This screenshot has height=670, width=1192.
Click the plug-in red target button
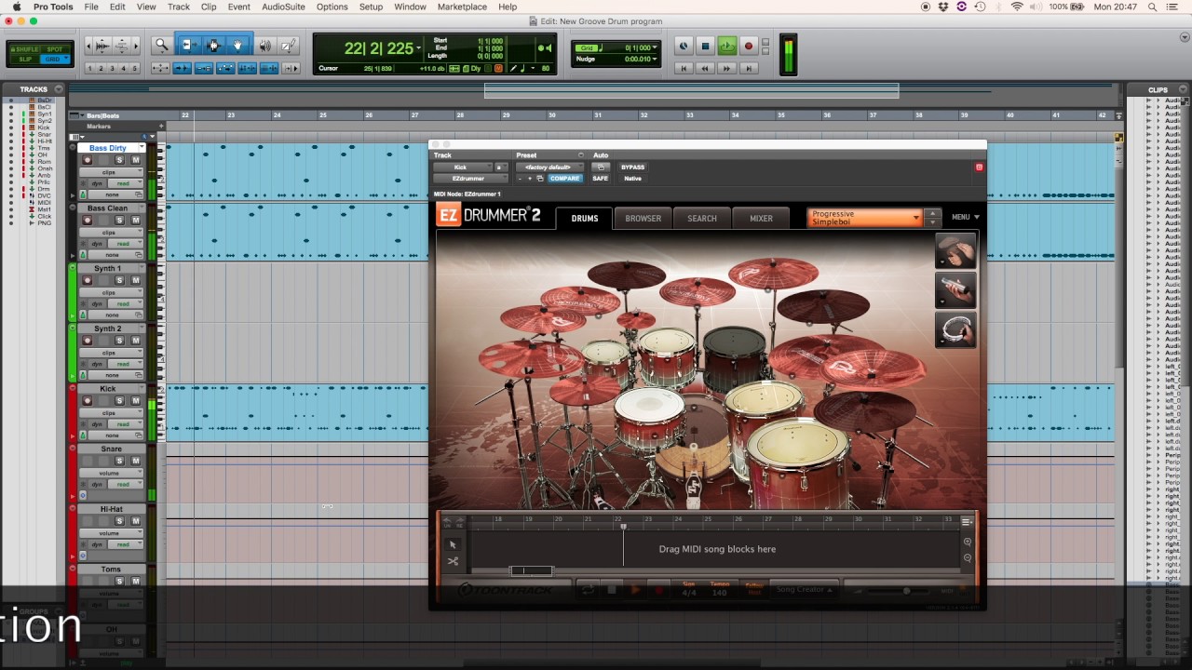[979, 167]
